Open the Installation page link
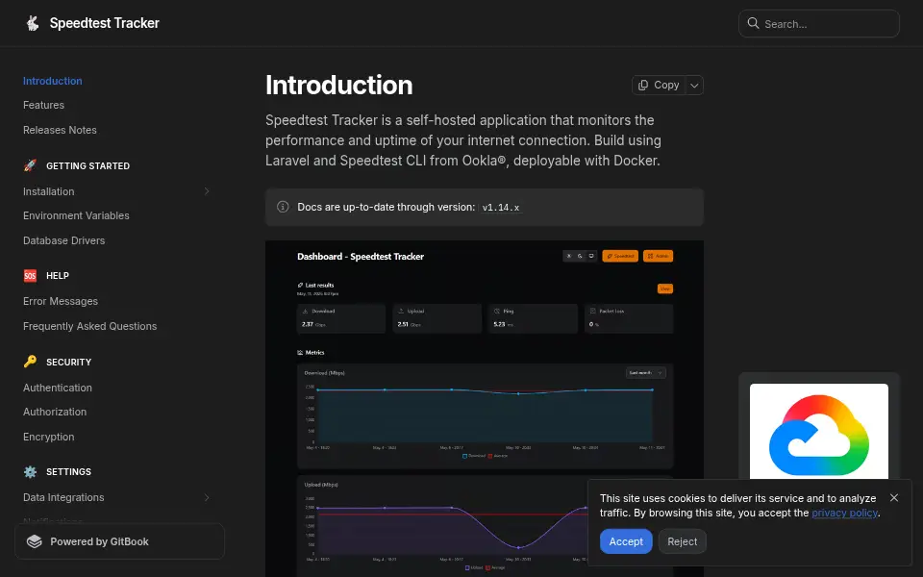The width and height of the screenshot is (923, 577). click(48, 191)
